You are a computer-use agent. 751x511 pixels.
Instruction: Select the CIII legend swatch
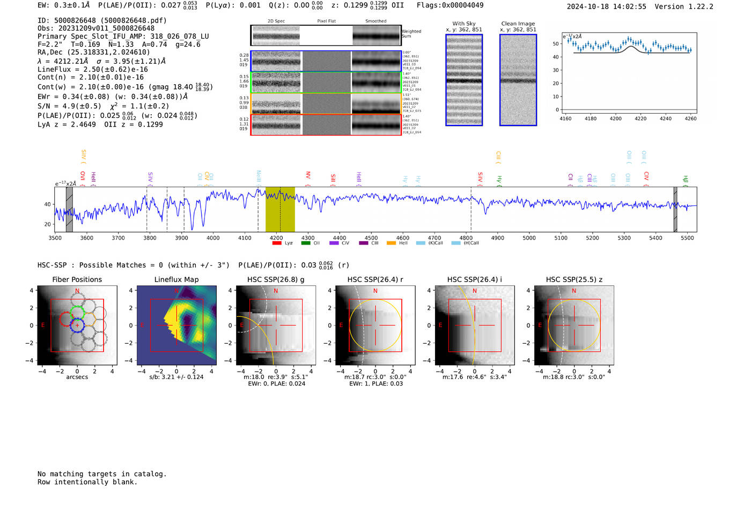[x=364, y=243]
